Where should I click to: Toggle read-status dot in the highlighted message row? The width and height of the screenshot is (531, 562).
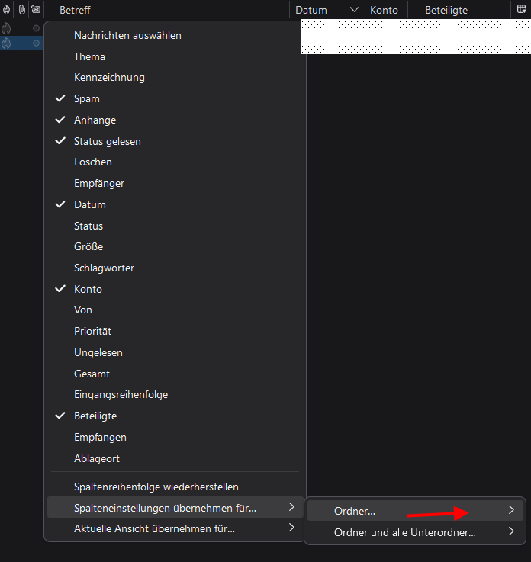[36, 43]
